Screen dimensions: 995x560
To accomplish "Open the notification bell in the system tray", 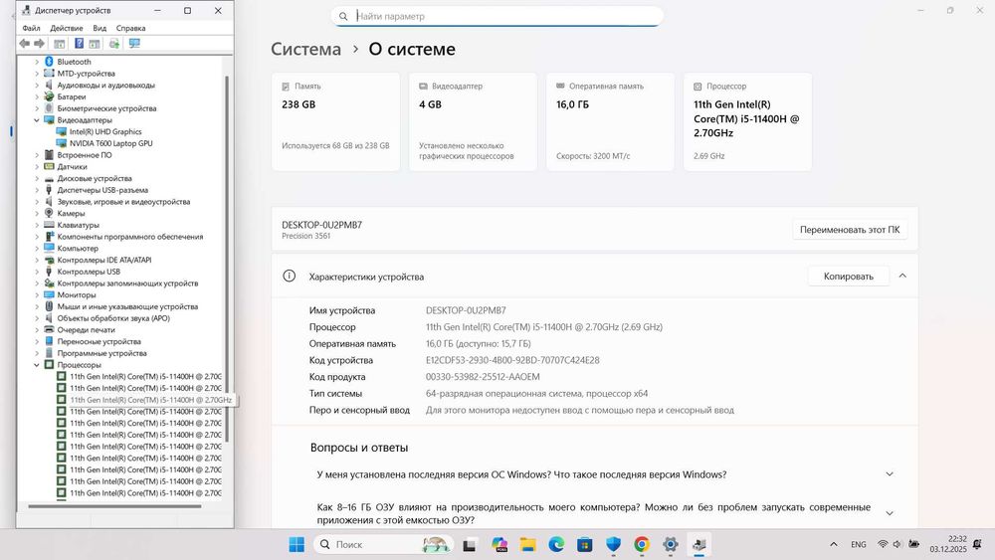I will (977, 544).
